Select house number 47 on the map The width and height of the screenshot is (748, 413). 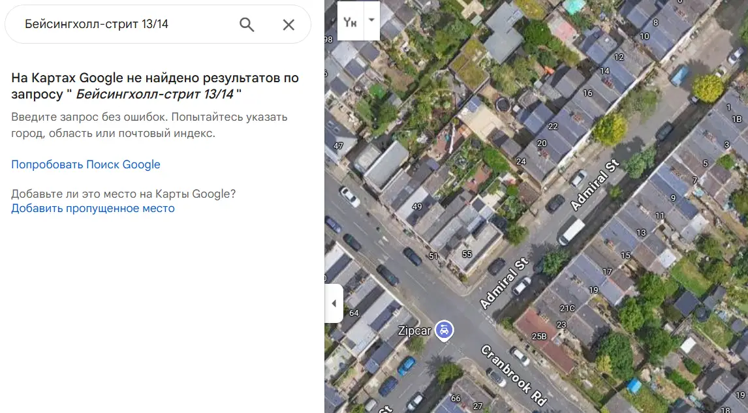point(338,145)
